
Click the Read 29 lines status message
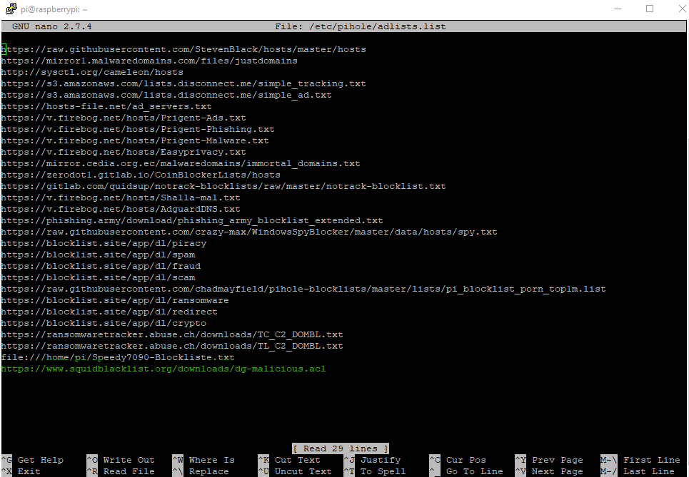click(x=341, y=448)
